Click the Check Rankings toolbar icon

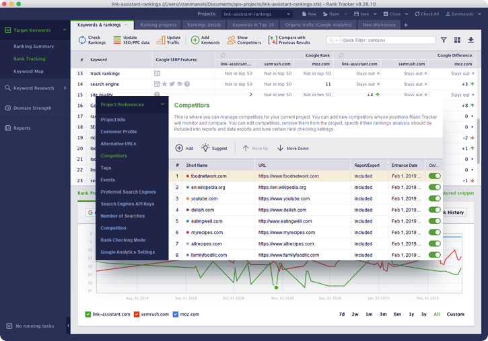pyautogui.click(x=82, y=40)
